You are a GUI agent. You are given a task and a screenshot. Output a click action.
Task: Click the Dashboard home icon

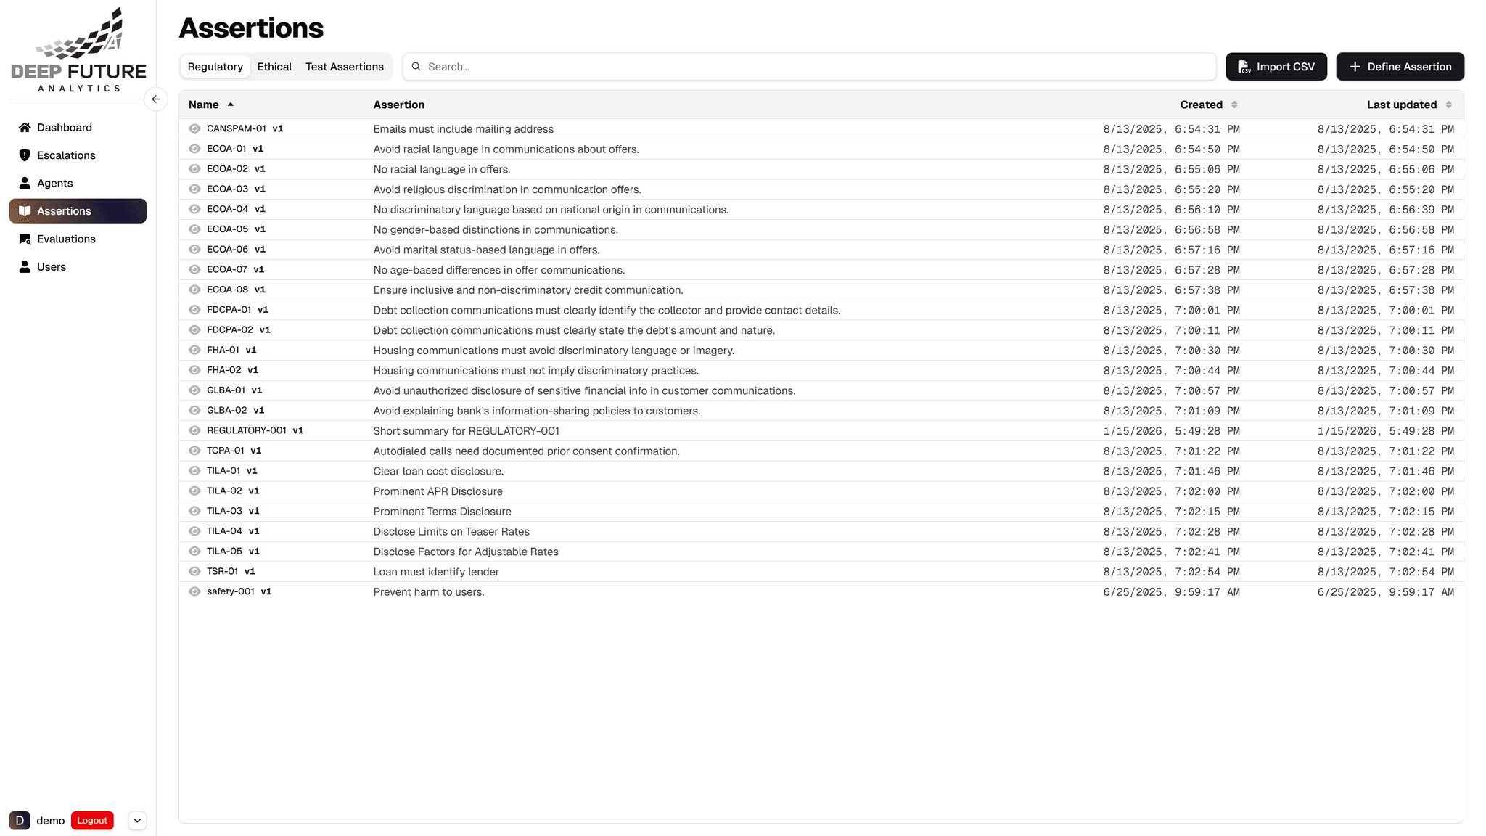25,128
